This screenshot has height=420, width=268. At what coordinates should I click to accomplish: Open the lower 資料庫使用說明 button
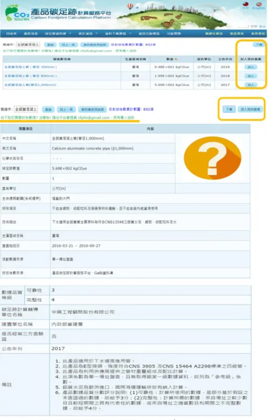93,109
